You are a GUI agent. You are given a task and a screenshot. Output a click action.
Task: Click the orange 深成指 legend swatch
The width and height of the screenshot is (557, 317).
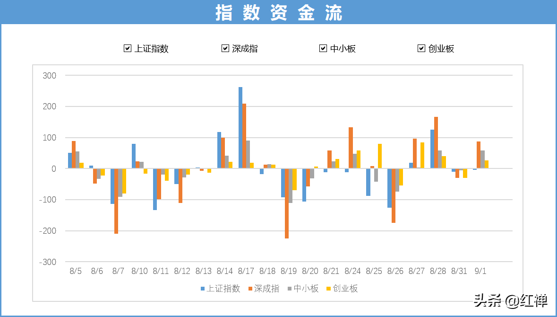(x=250, y=289)
